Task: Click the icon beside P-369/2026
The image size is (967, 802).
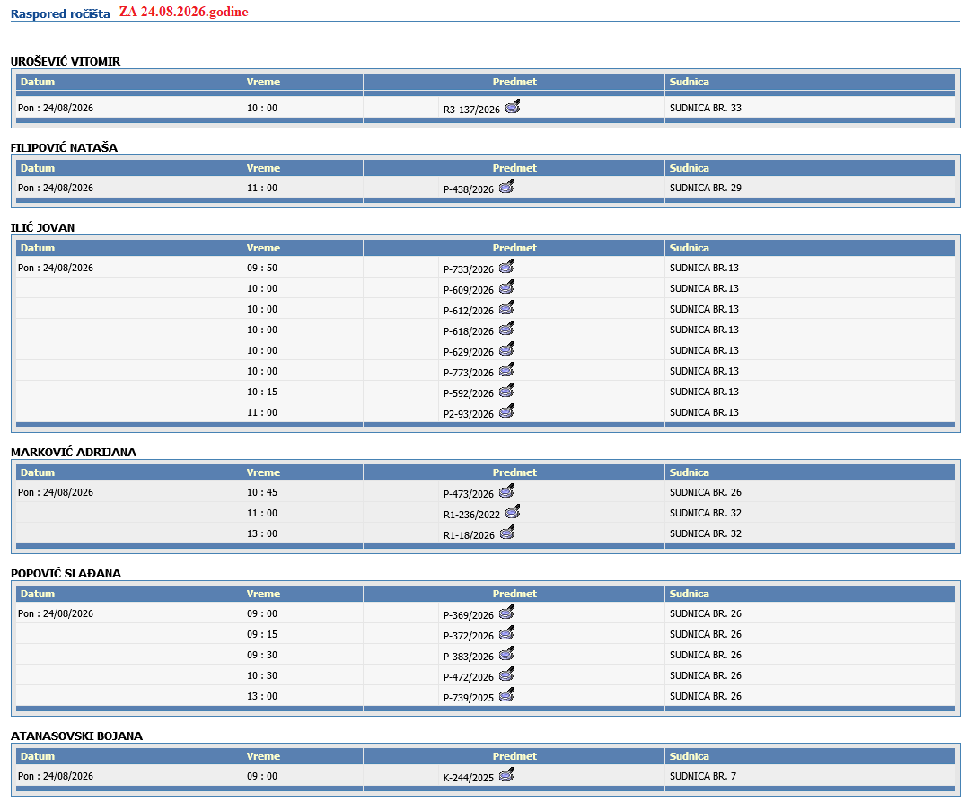Action: click(506, 612)
